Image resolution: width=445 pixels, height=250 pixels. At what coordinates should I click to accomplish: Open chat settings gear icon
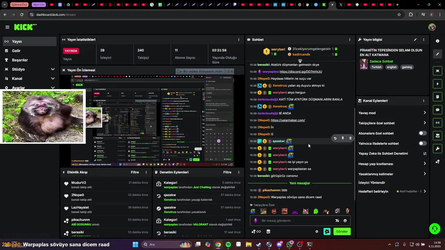[x=317, y=232]
